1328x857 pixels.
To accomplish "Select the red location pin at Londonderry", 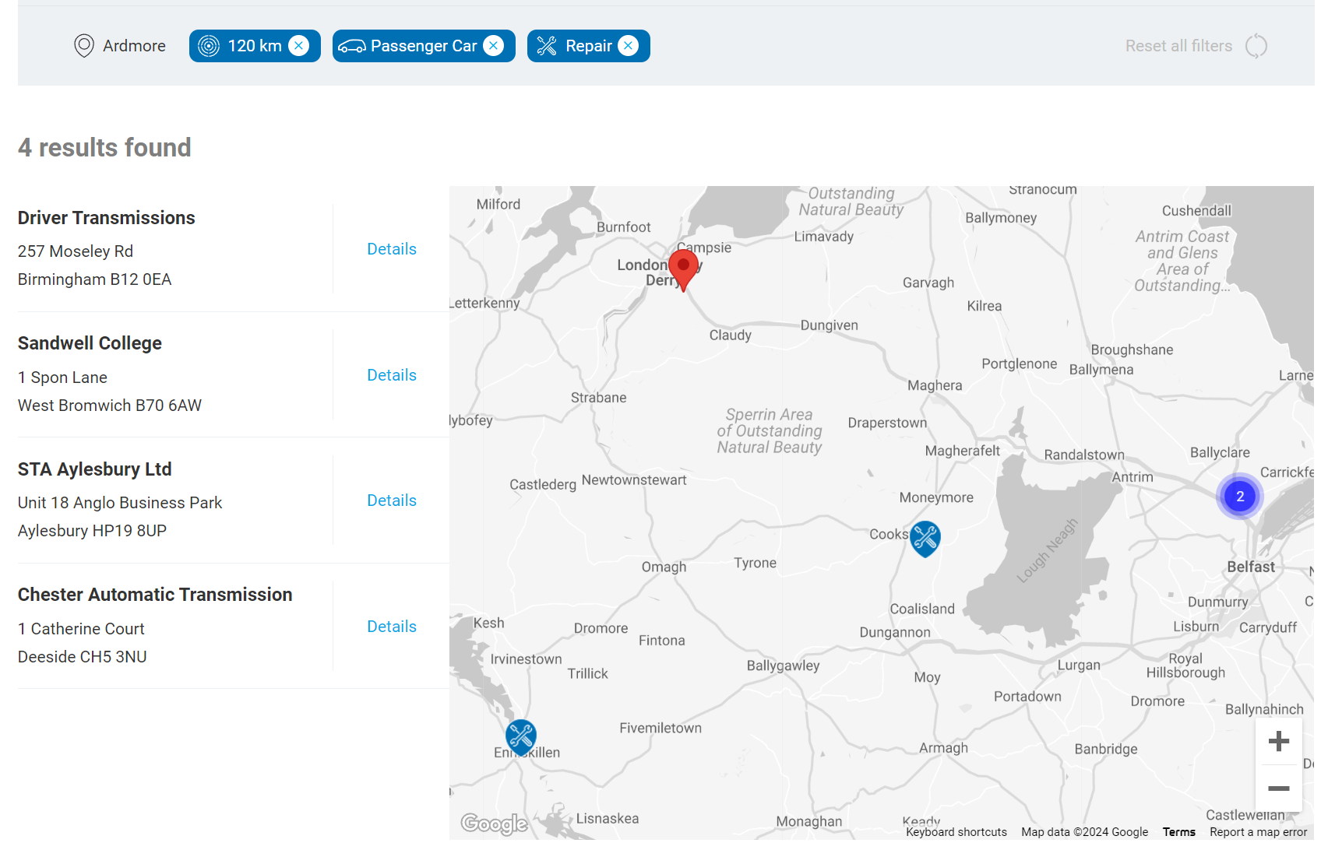I will coord(683,269).
